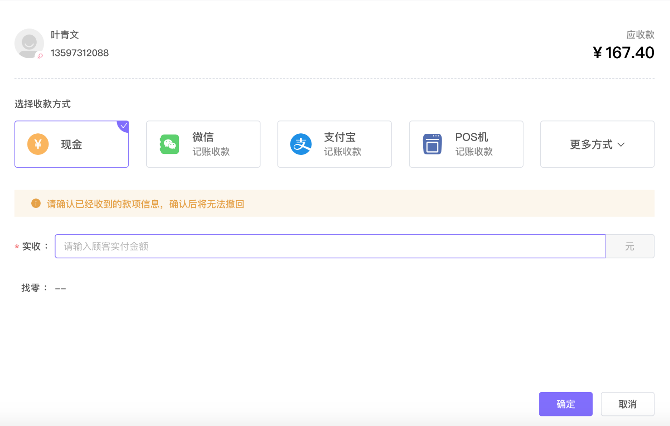Click the blue Alipay icon
670x426 pixels.
tap(301, 144)
